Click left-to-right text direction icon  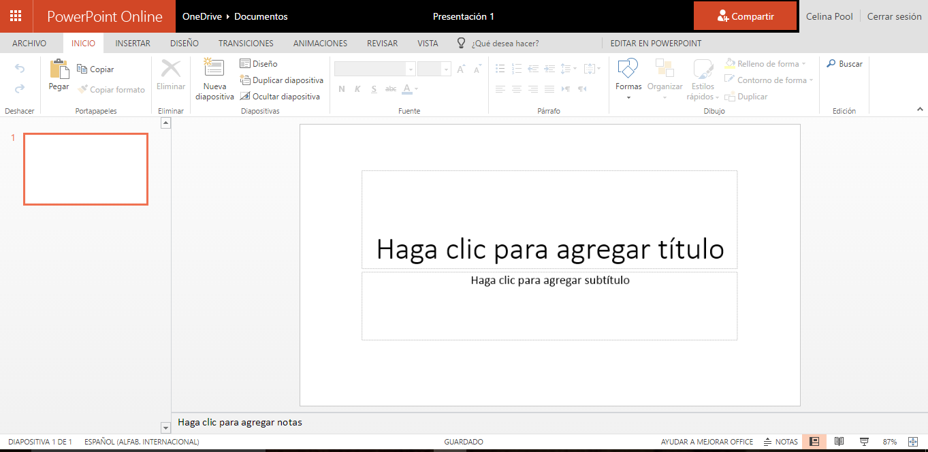pyautogui.click(x=566, y=89)
